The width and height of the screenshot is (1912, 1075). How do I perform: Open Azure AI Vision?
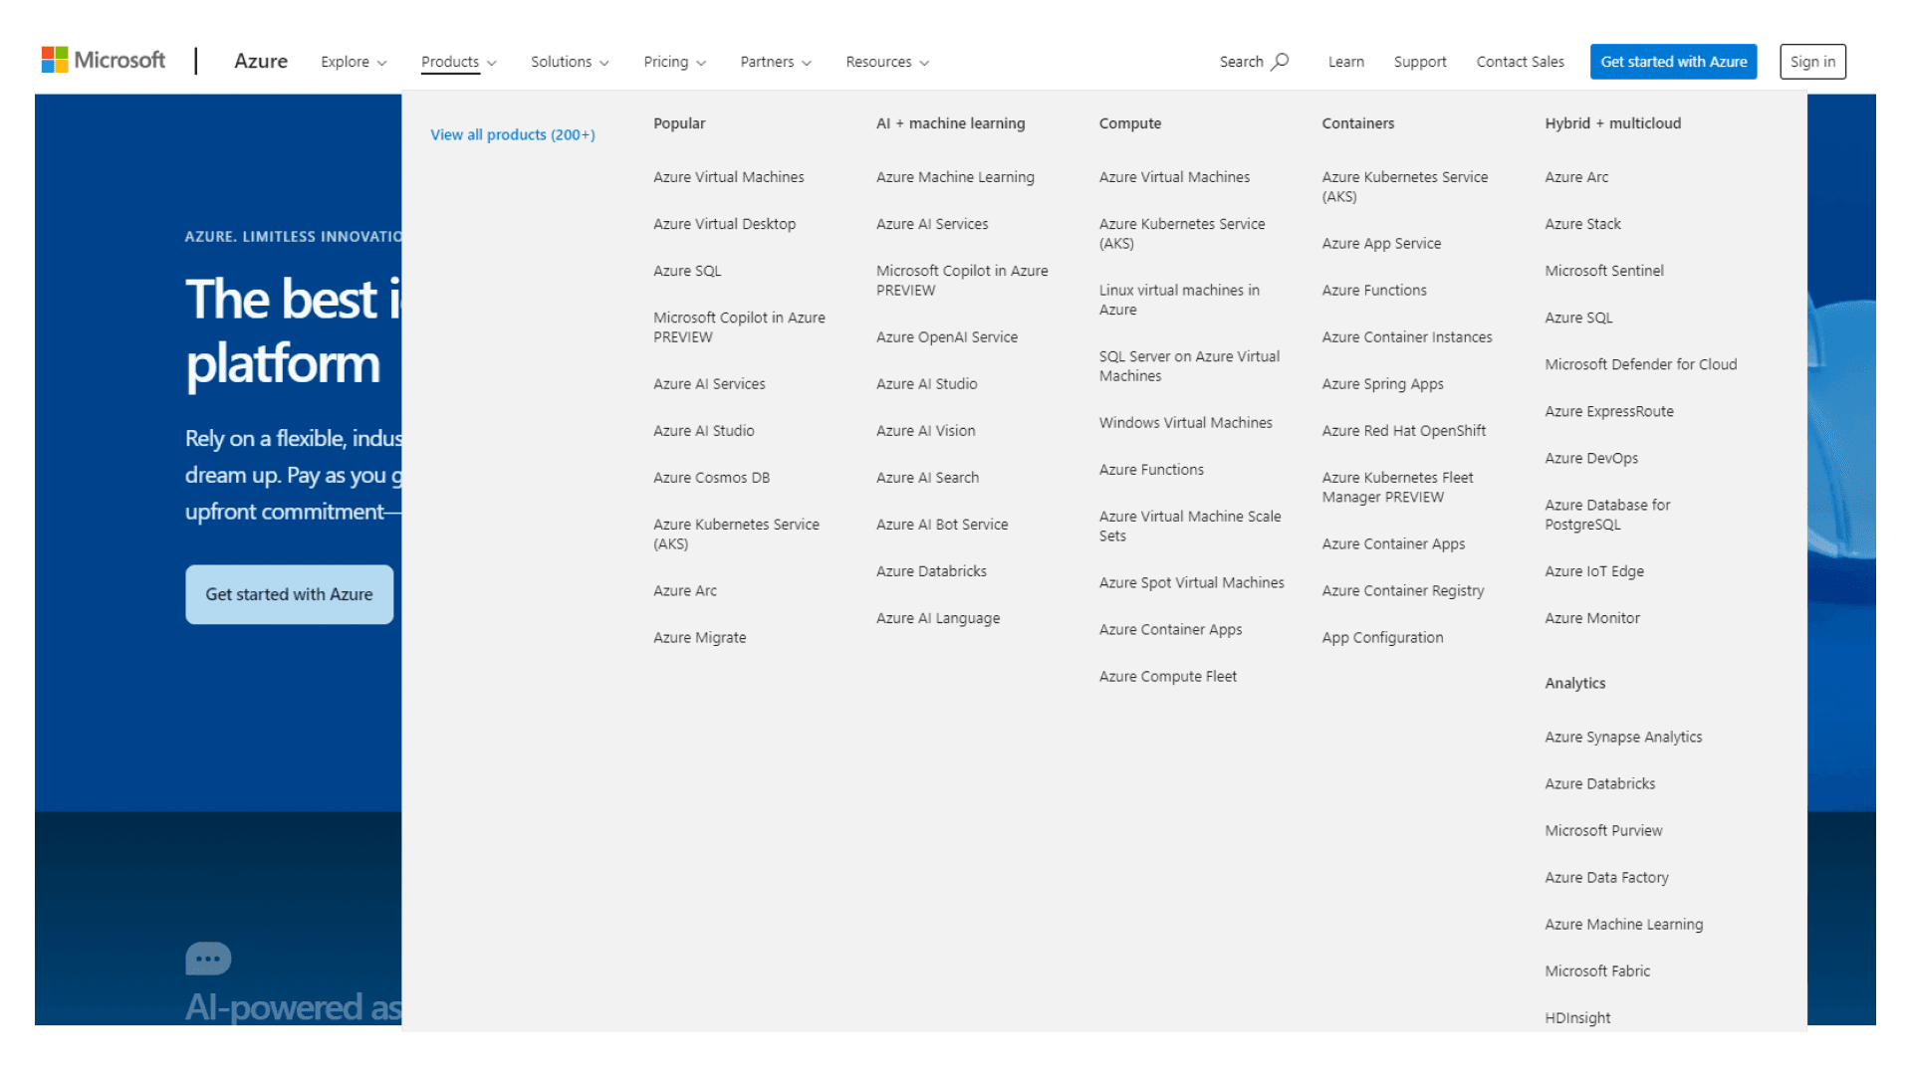pos(925,431)
